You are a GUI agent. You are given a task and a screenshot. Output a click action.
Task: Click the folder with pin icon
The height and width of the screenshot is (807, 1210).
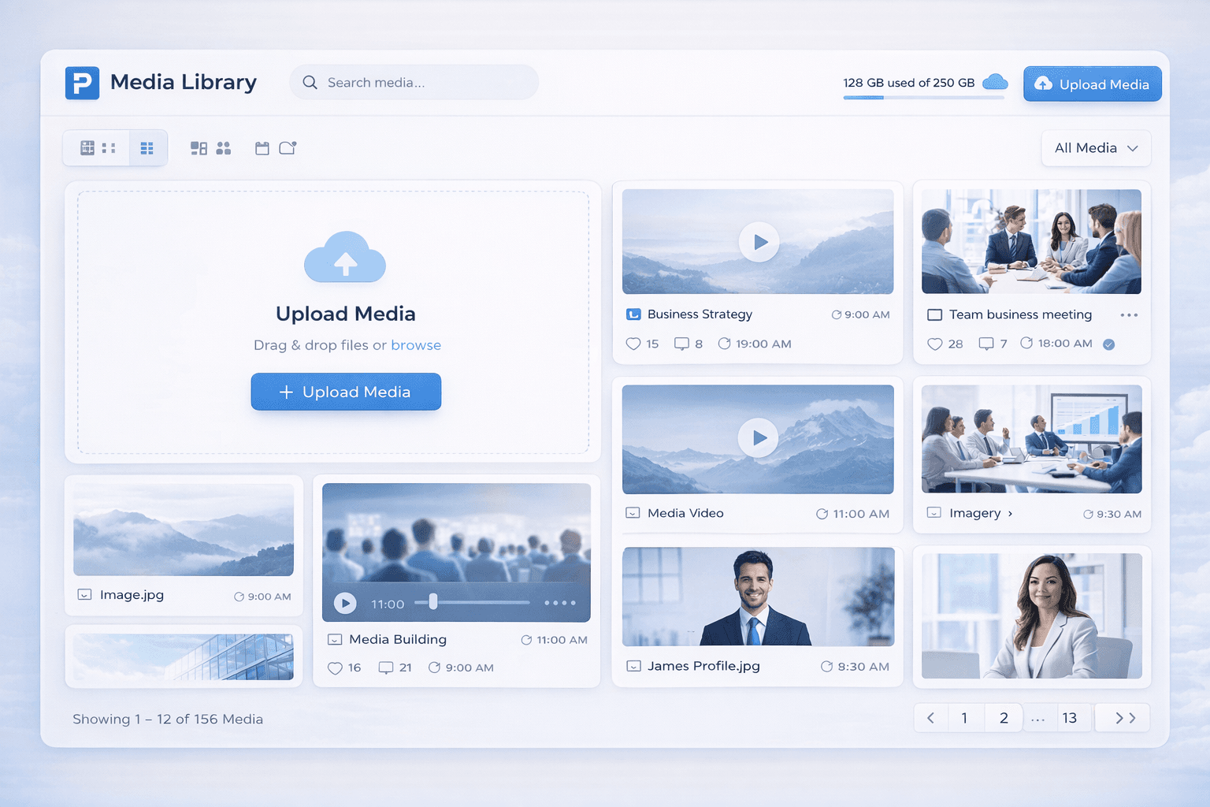pos(288,147)
